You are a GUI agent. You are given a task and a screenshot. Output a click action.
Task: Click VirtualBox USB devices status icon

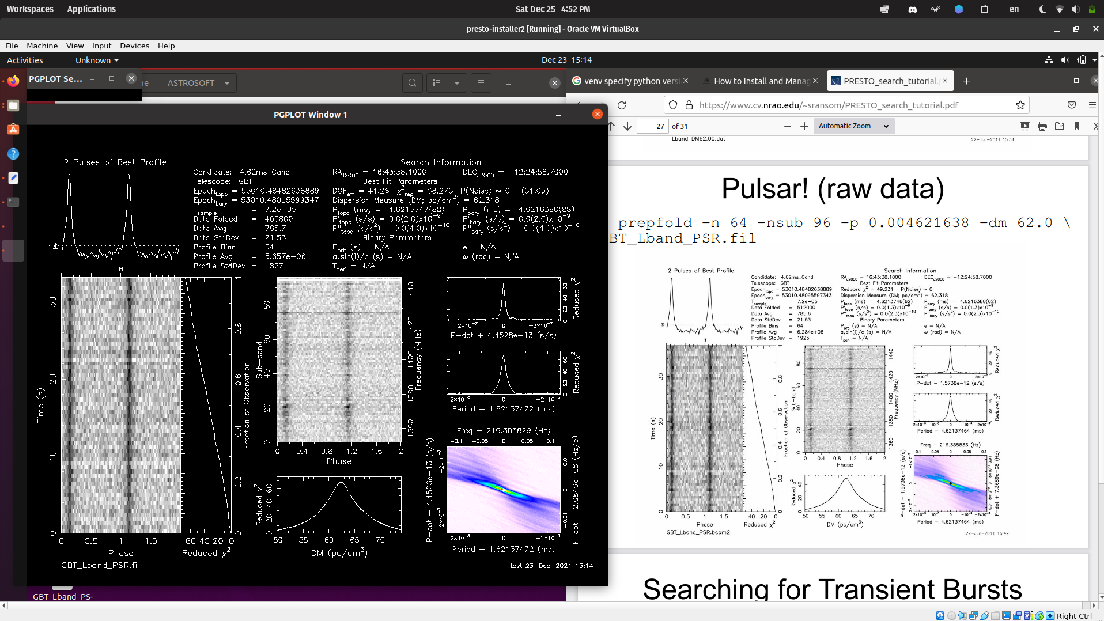pyautogui.click(x=985, y=615)
